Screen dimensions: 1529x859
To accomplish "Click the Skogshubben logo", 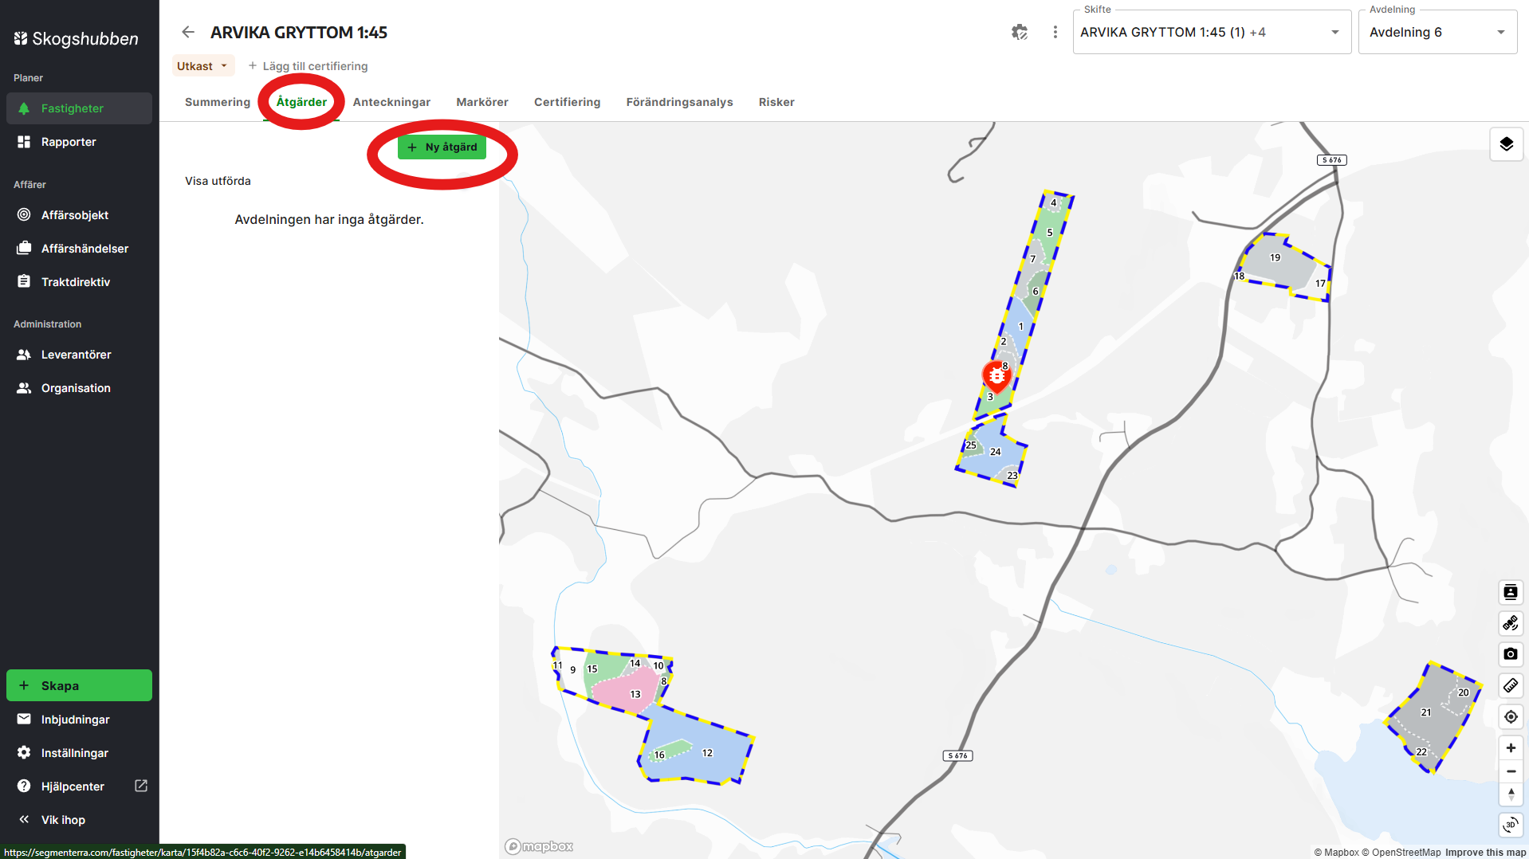I will click(x=76, y=38).
